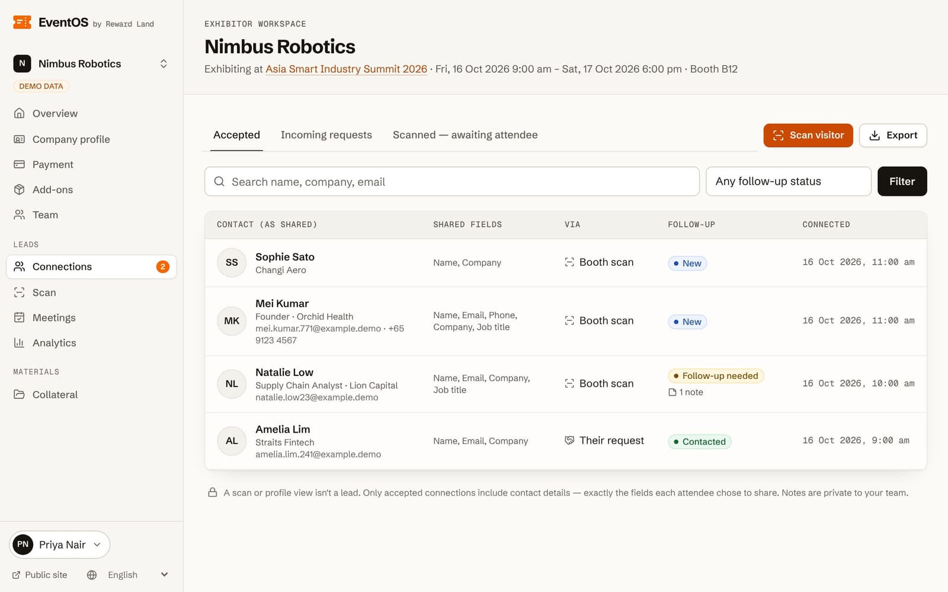Click the New badge in Mei Kumar's row
The image size is (948, 592).
point(687,322)
